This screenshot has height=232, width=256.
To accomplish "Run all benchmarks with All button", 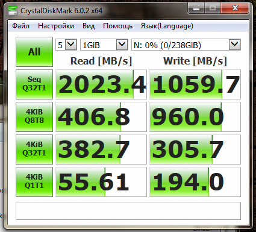I will [x=34, y=52].
